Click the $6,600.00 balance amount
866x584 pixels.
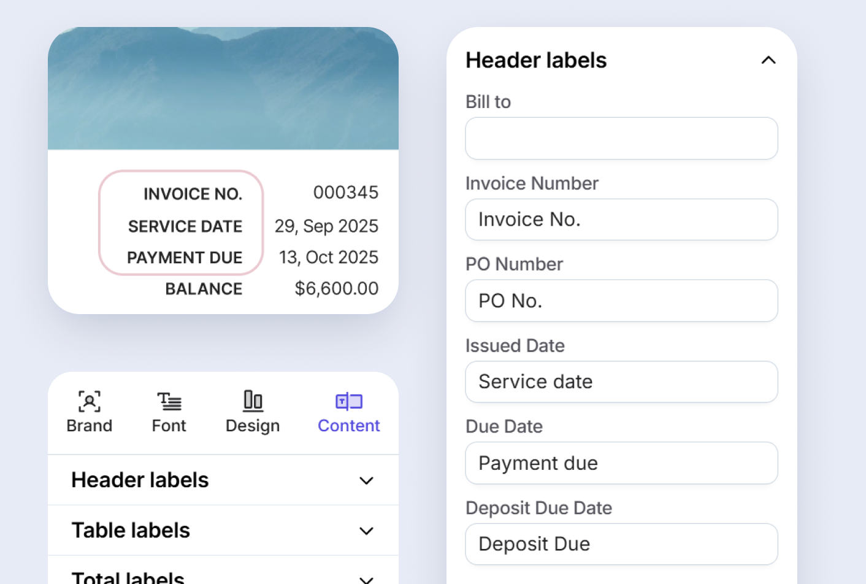click(x=336, y=288)
